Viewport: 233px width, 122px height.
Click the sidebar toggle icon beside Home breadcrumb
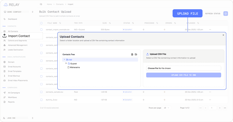click(x=41, y=4)
